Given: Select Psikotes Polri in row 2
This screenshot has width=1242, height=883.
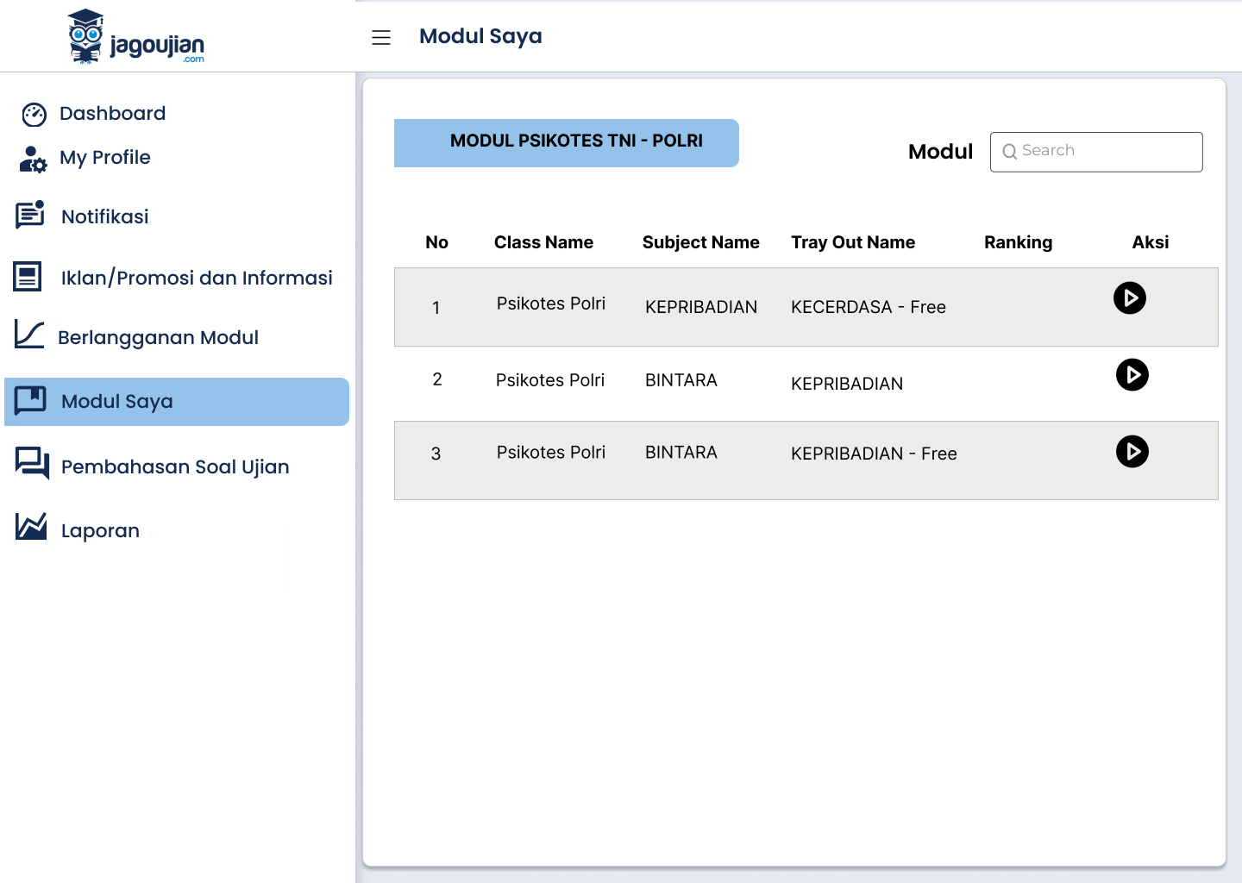Looking at the screenshot, I should click(550, 380).
